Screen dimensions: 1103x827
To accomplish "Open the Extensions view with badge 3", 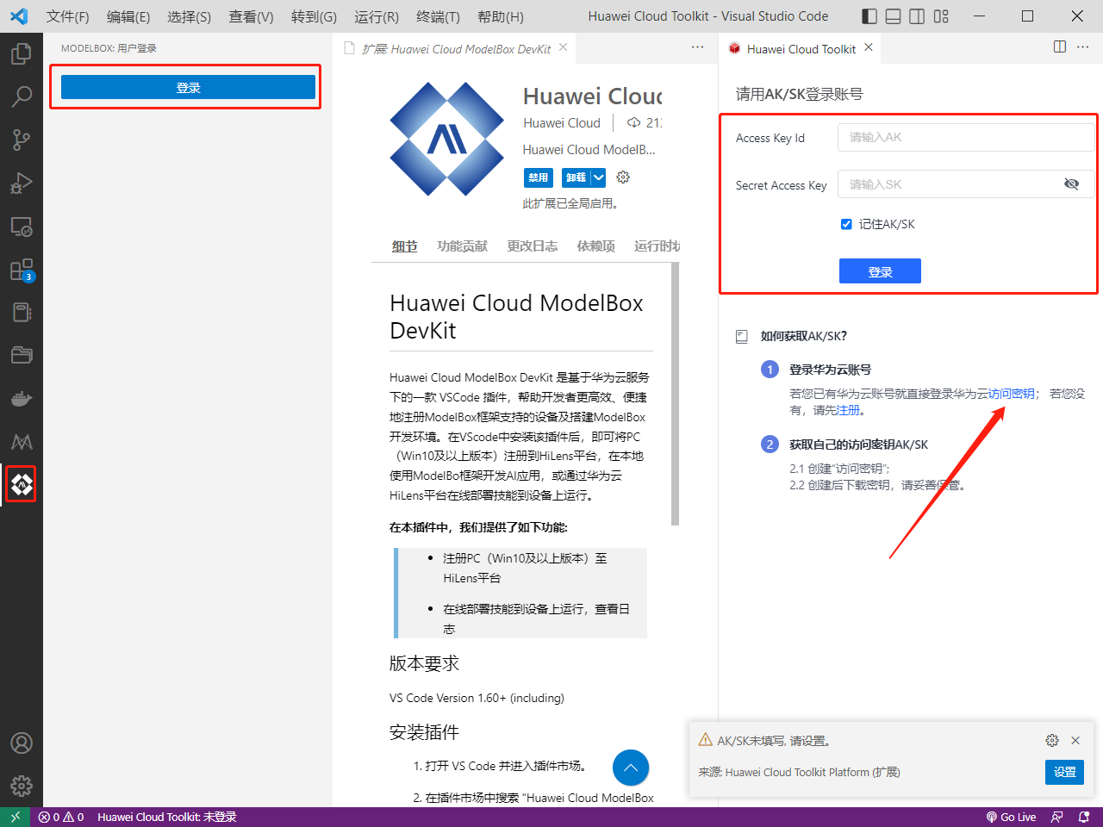I will tap(22, 270).
